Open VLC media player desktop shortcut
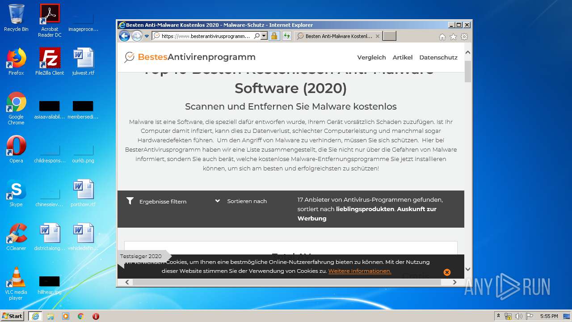The width and height of the screenshot is (572, 322). [x=16, y=284]
